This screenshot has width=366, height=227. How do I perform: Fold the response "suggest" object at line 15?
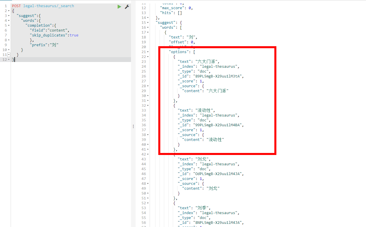pyautogui.click(x=148, y=22)
